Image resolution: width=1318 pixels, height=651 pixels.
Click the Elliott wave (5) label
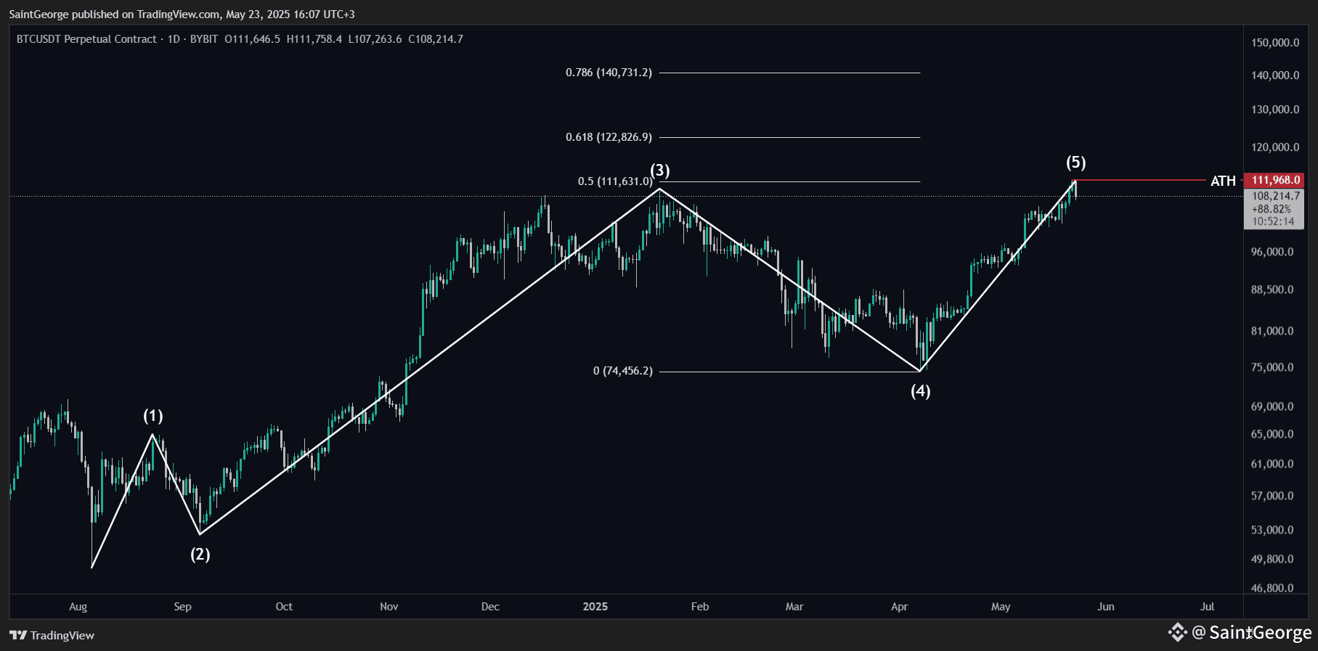pos(1075,163)
